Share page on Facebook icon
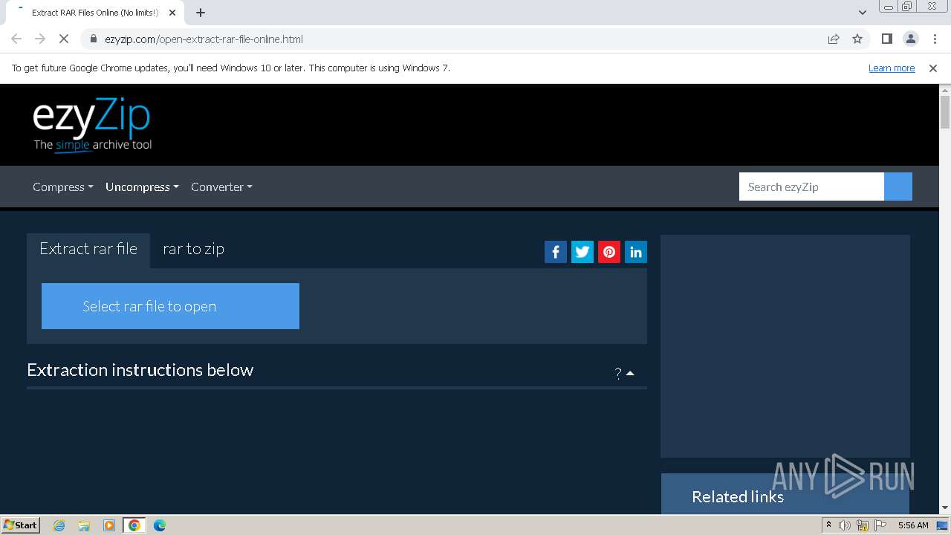Screen dimensions: 951x535 (x=556, y=252)
